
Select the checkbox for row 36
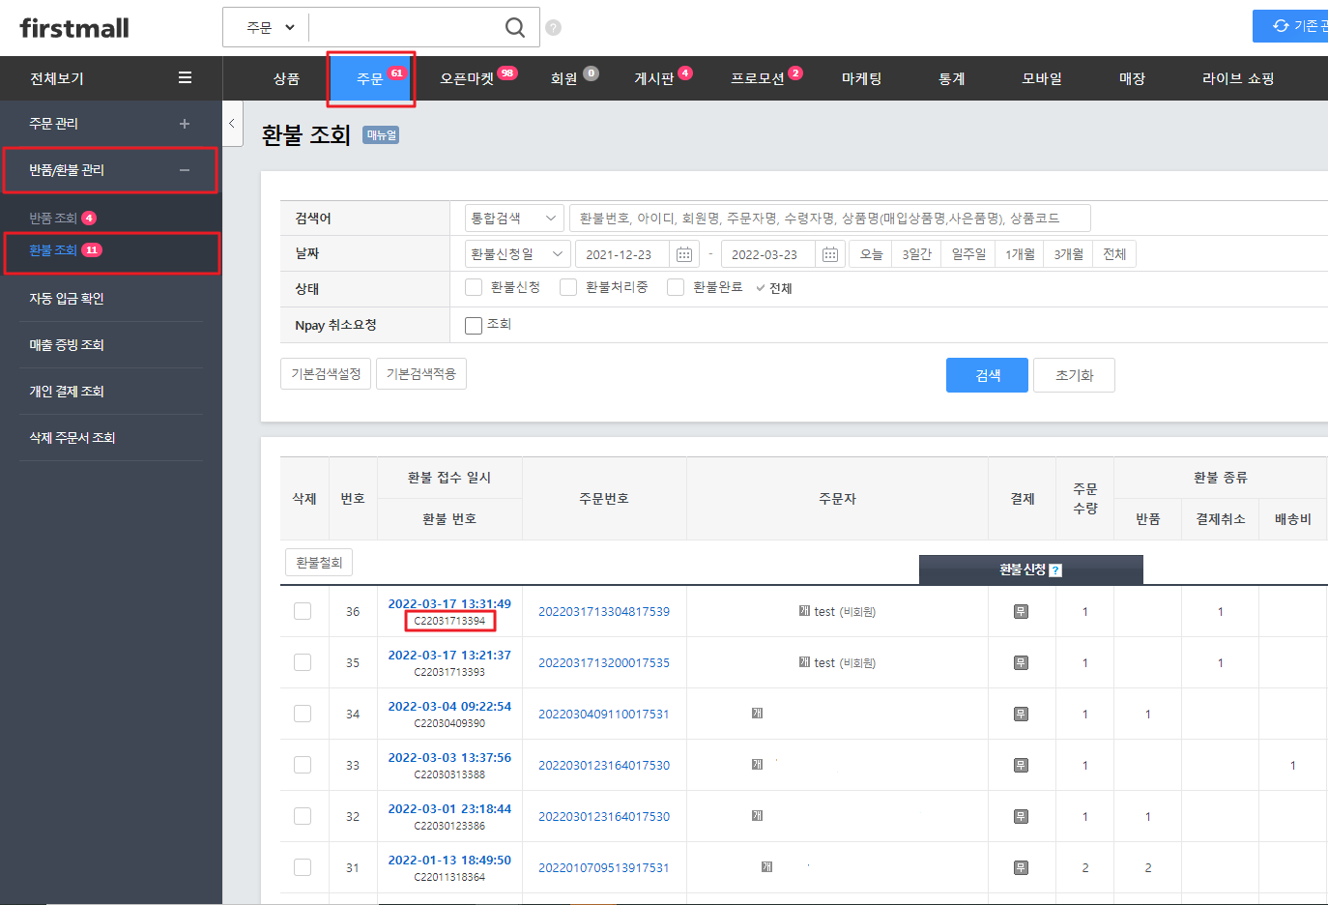click(x=303, y=611)
